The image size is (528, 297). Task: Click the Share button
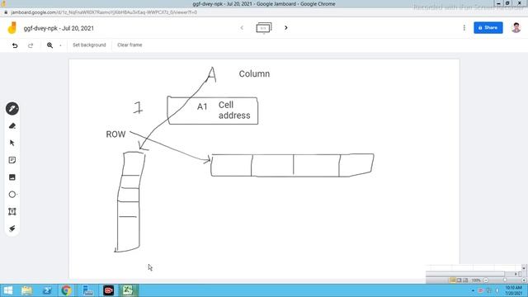point(488,27)
